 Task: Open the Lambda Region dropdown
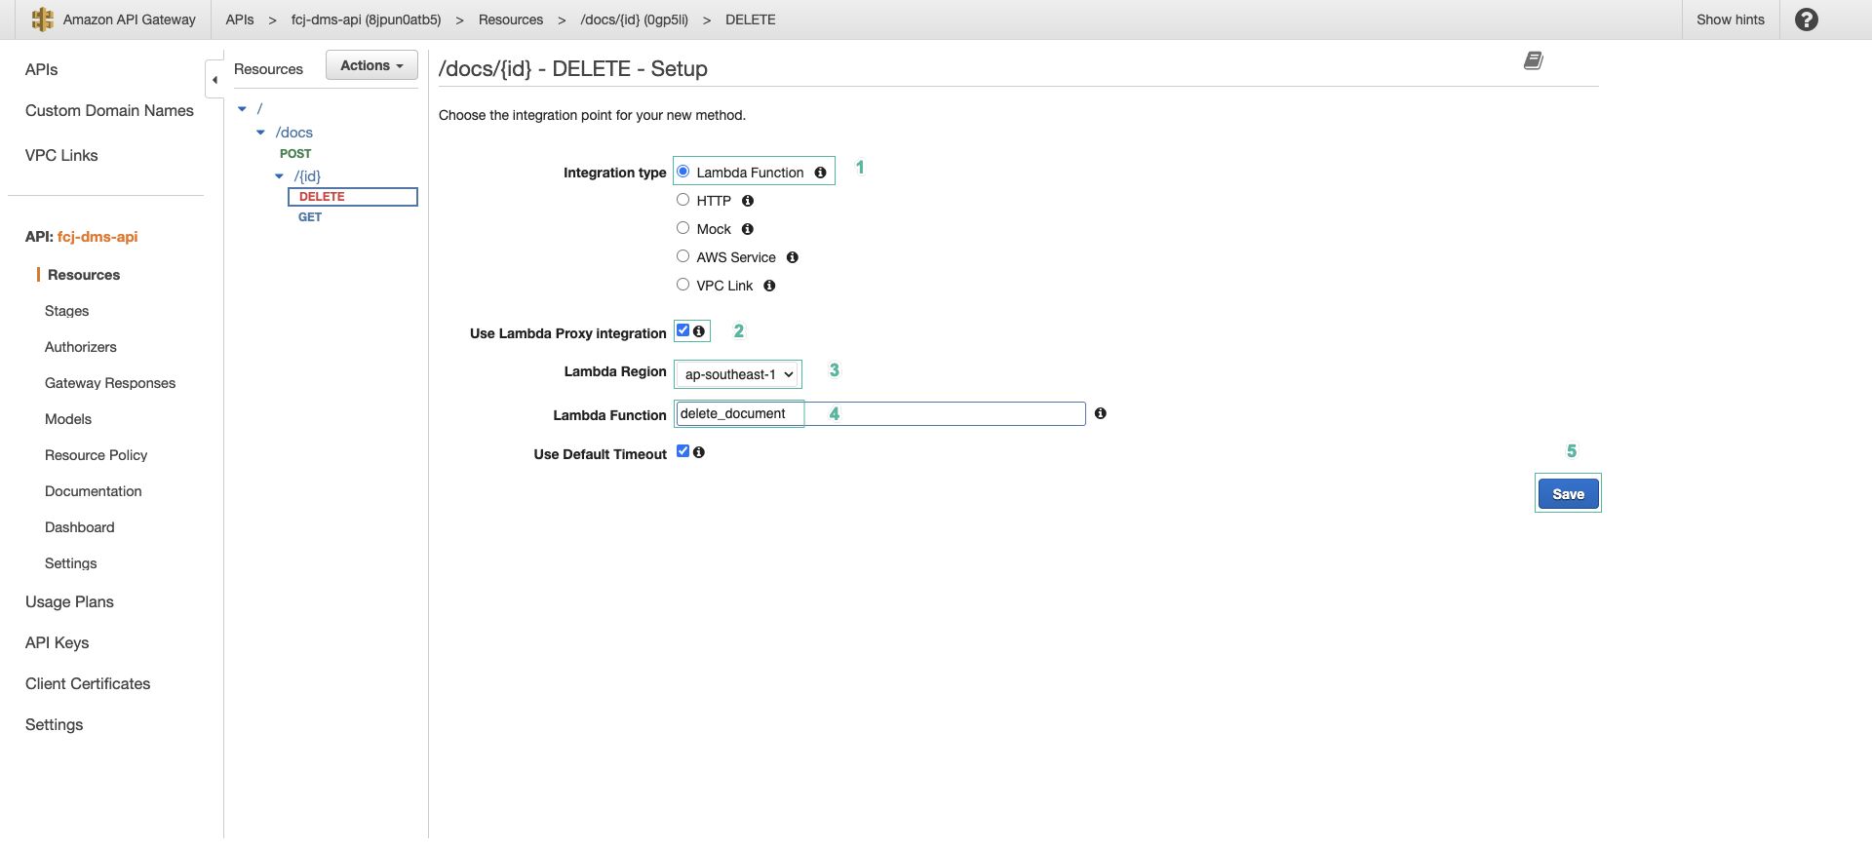click(x=738, y=374)
